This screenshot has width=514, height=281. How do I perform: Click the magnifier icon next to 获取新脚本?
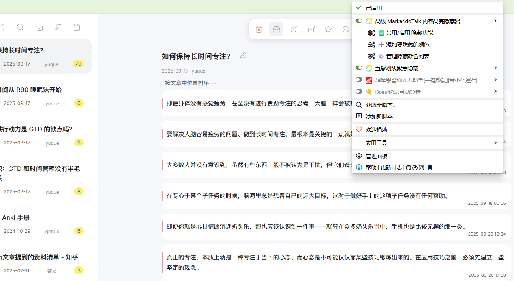(x=359, y=105)
